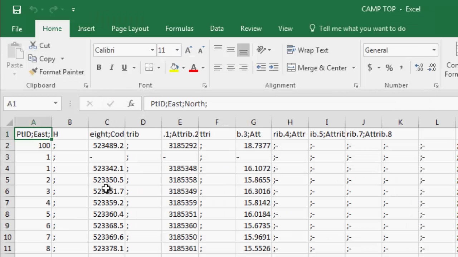Toggle underline formatting
Screen dimensions: 458x257
pyautogui.click(x=125, y=67)
